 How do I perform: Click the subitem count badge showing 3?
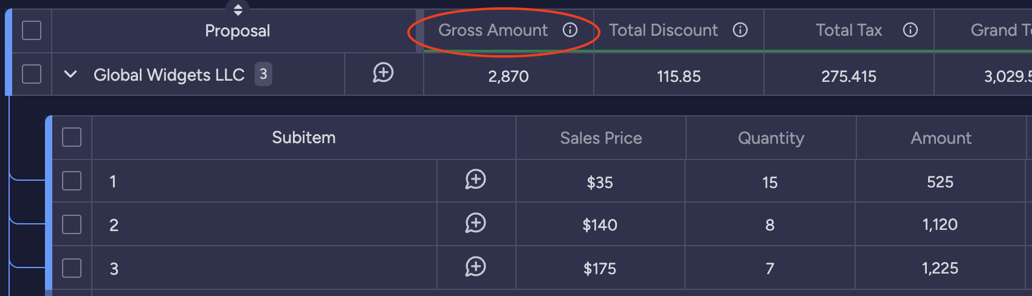click(263, 74)
